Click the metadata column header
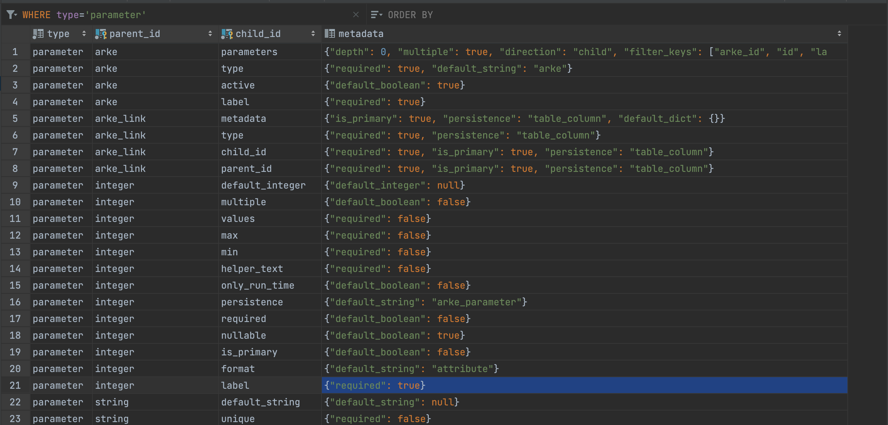The height and width of the screenshot is (425, 888). (x=361, y=34)
